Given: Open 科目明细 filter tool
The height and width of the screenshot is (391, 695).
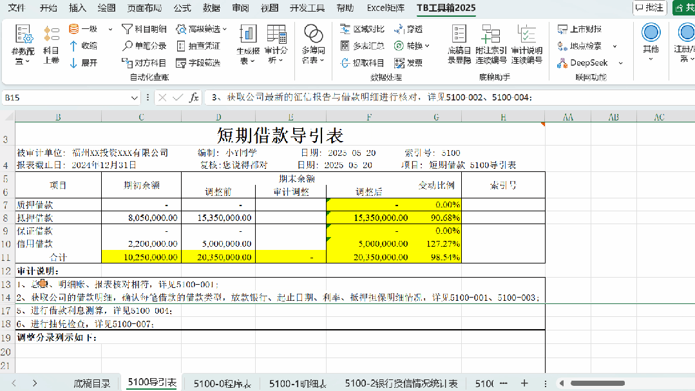Looking at the screenshot, I should 144,29.
